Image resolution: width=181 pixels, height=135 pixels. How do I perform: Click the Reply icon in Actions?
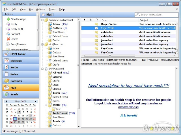pos(8,24)
